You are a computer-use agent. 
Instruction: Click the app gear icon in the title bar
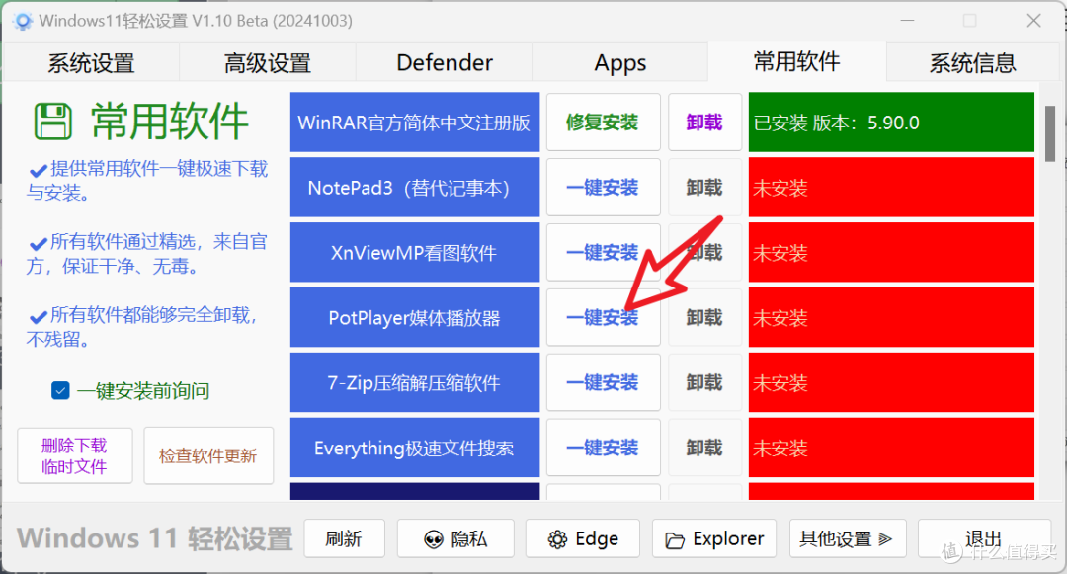[x=23, y=21]
